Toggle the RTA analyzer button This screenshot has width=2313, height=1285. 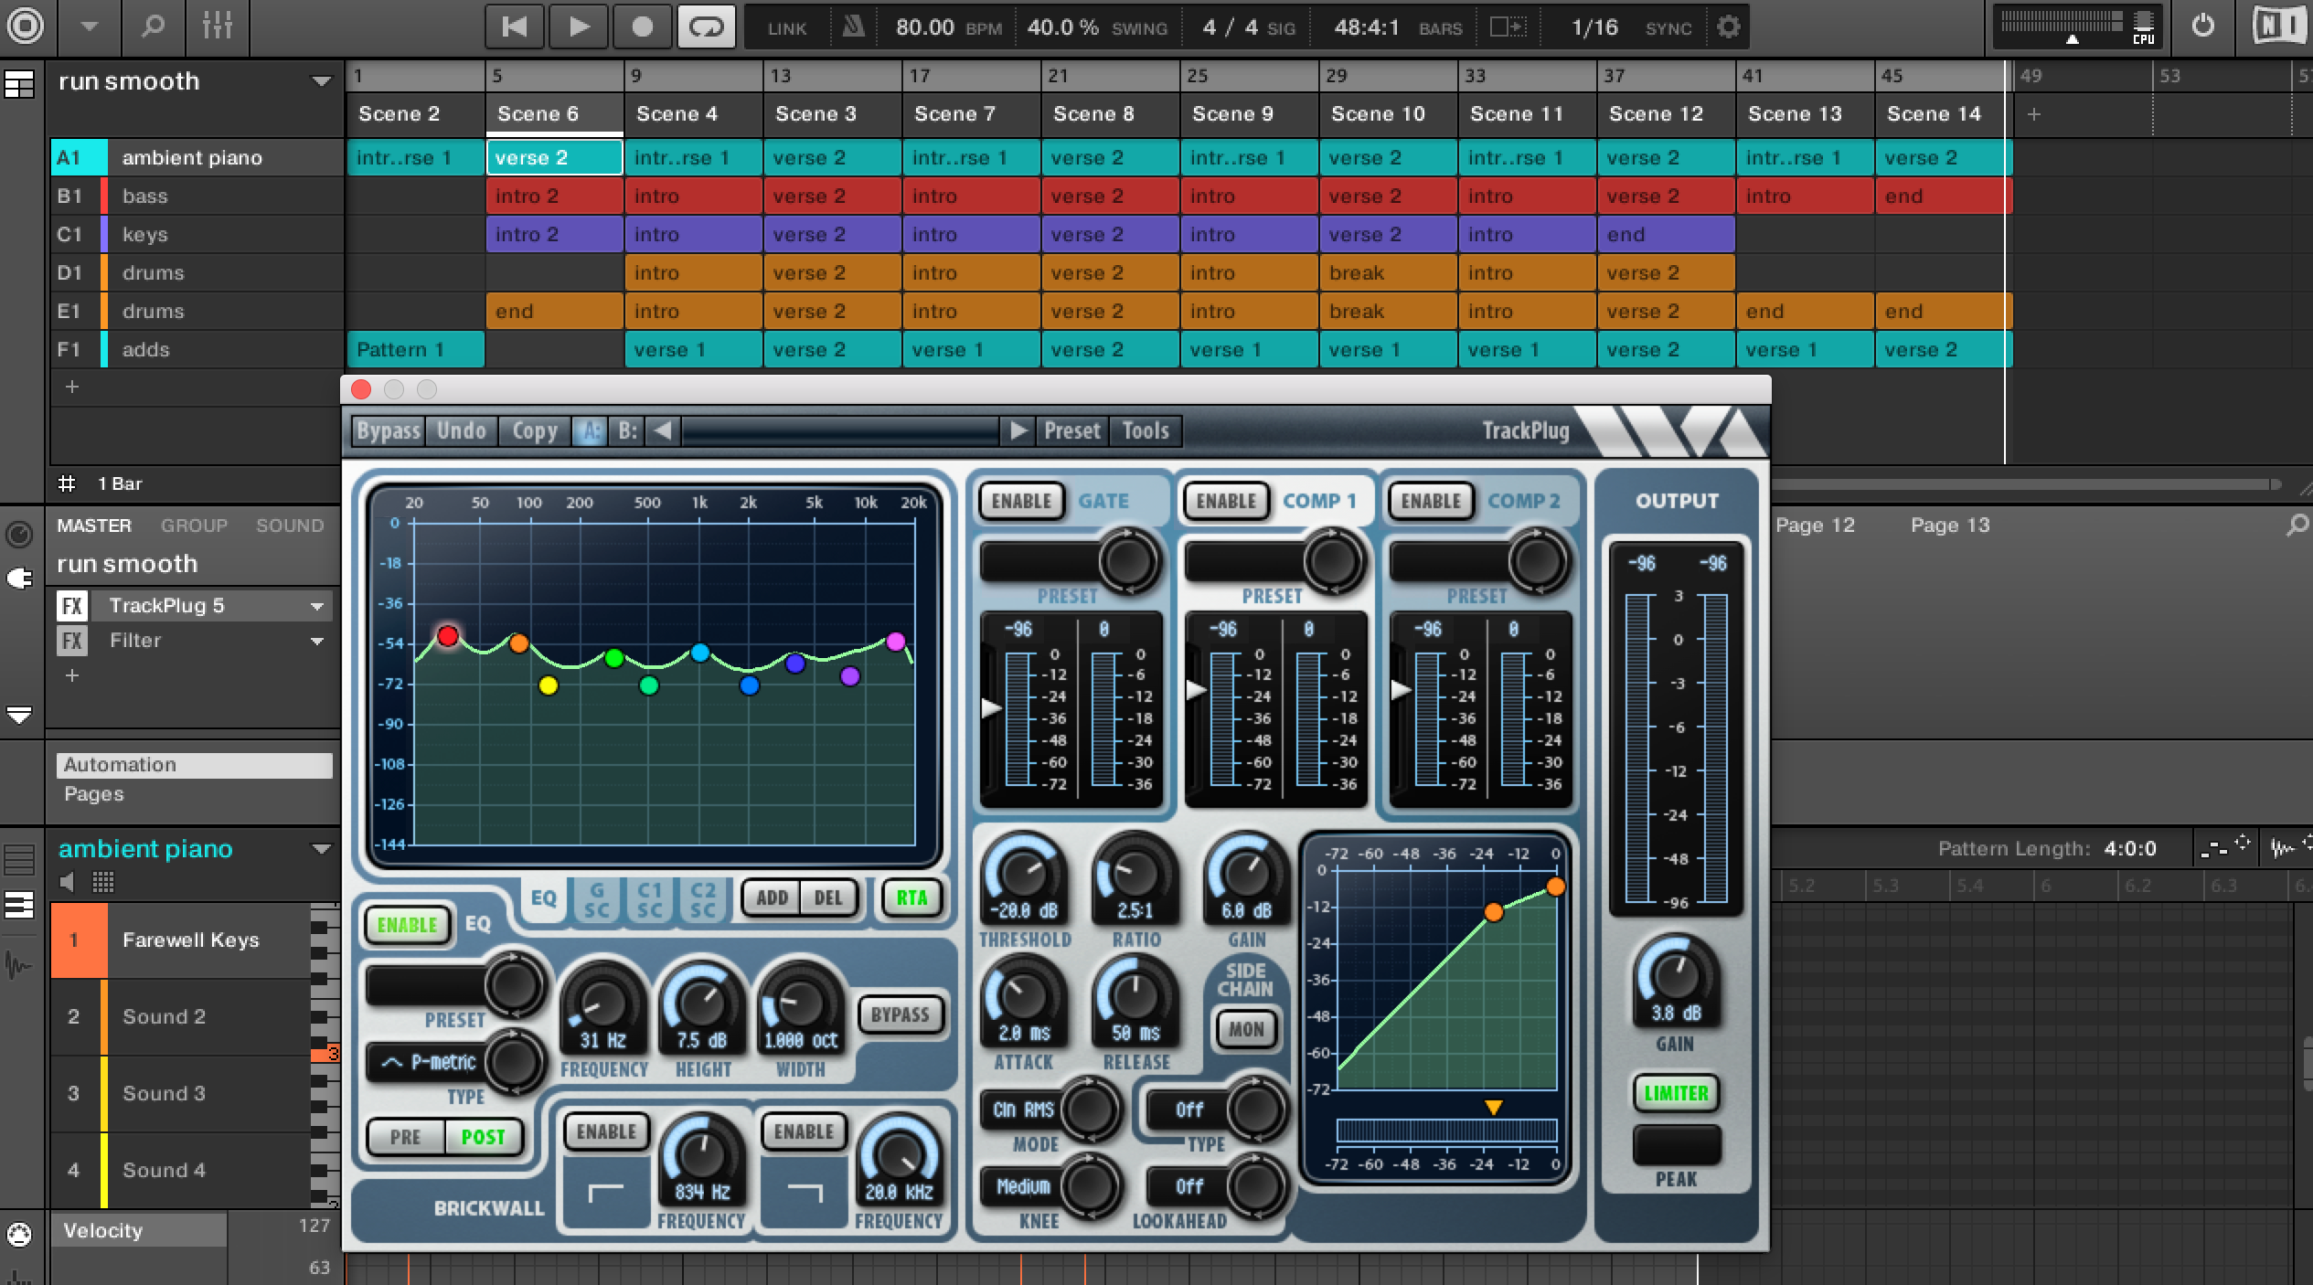point(911,897)
